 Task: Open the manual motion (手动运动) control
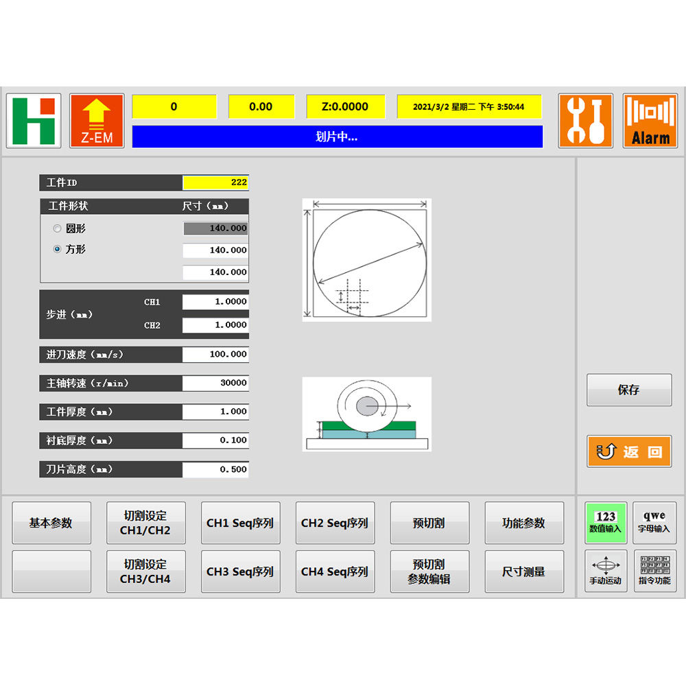click(605, 571)
